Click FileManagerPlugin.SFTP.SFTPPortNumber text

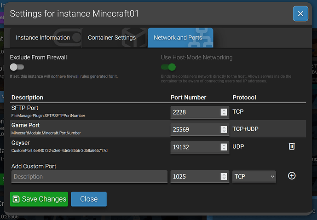pos(48,116)
